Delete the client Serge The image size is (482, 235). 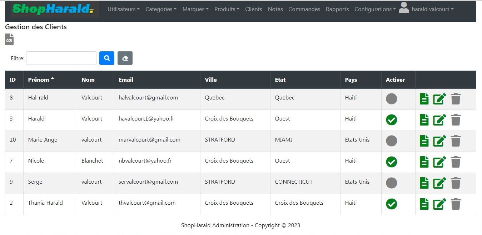click(456, 183)
